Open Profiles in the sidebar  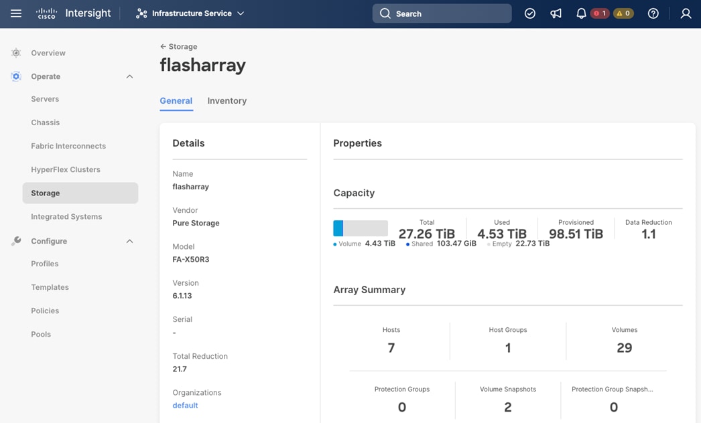coord(45,264)
